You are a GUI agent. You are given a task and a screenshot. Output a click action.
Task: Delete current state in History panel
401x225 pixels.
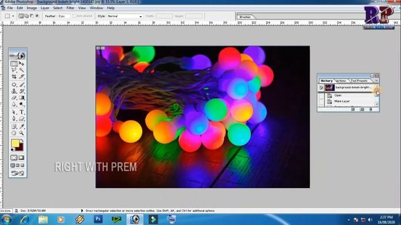point(370,109)
